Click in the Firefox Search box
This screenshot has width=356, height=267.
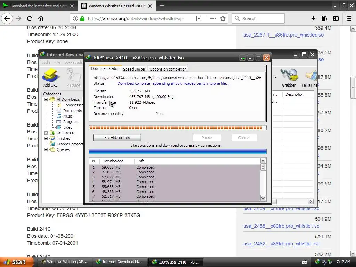coord(258,18)
